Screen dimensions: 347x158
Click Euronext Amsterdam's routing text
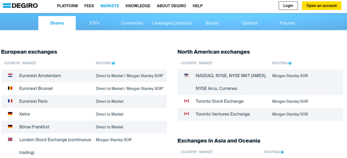(130, 76)
